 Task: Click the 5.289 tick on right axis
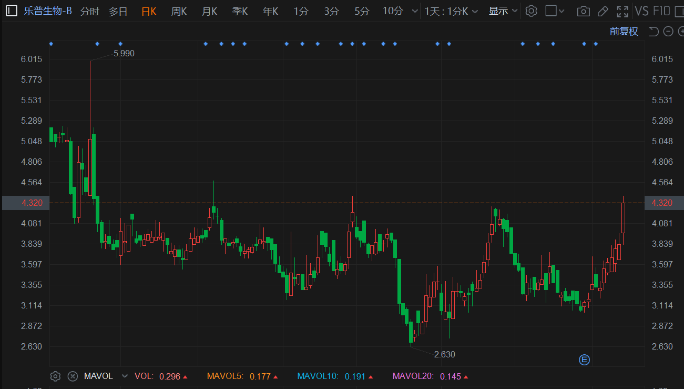[662, 121]
